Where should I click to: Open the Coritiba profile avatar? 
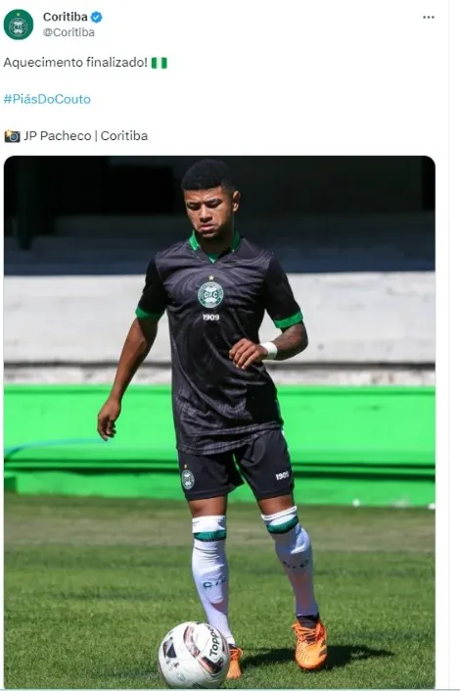[19, 25]
